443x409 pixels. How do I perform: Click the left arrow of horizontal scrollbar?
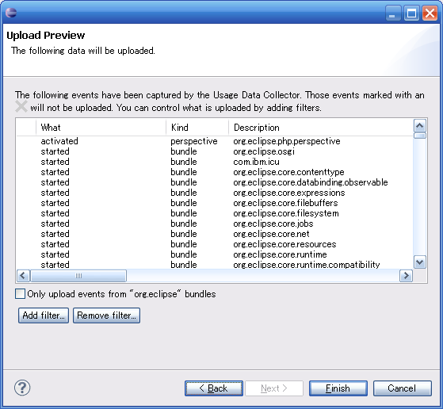tap(23, 276)
